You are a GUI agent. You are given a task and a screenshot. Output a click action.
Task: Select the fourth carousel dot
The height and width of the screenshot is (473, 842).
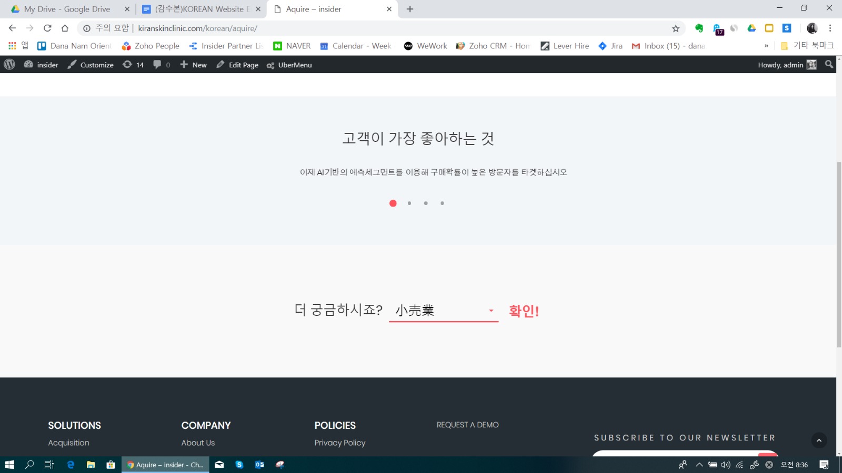[x=442, y=203]
